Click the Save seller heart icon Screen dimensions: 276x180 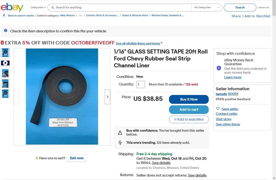[218, 109]
